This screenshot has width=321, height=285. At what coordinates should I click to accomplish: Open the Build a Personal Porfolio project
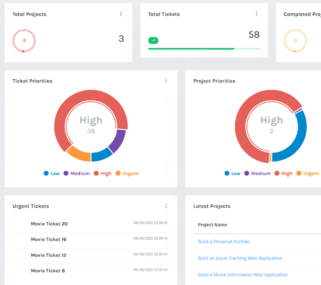(224, 242)
